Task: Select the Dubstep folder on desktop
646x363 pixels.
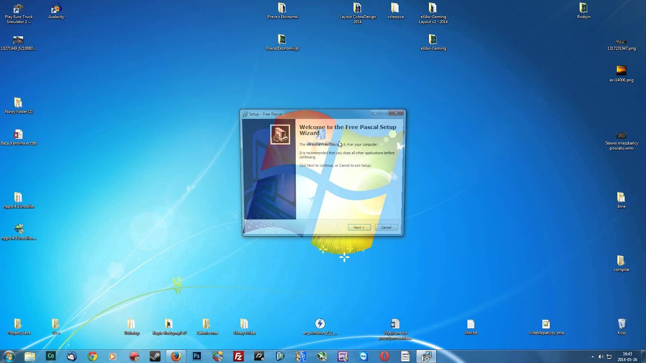Action: pos(131,327)
